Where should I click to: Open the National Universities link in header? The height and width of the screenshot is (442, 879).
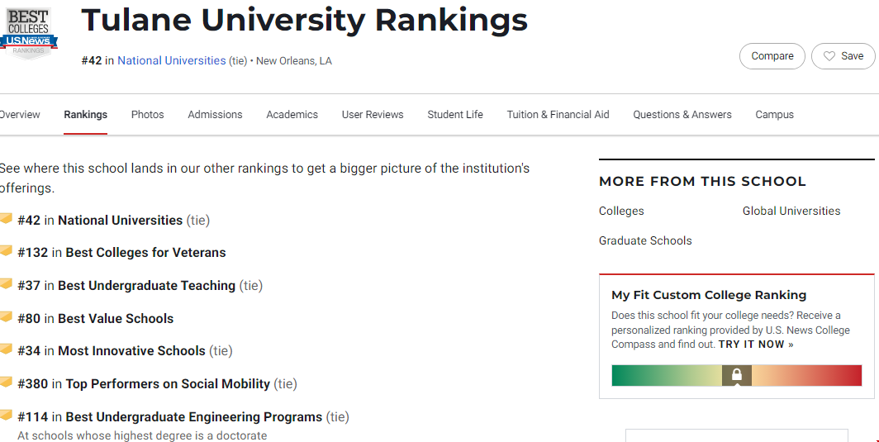[x=172, y=60]
